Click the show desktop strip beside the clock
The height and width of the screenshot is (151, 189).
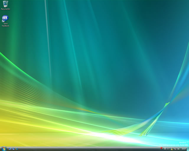(x=188, y=149)
